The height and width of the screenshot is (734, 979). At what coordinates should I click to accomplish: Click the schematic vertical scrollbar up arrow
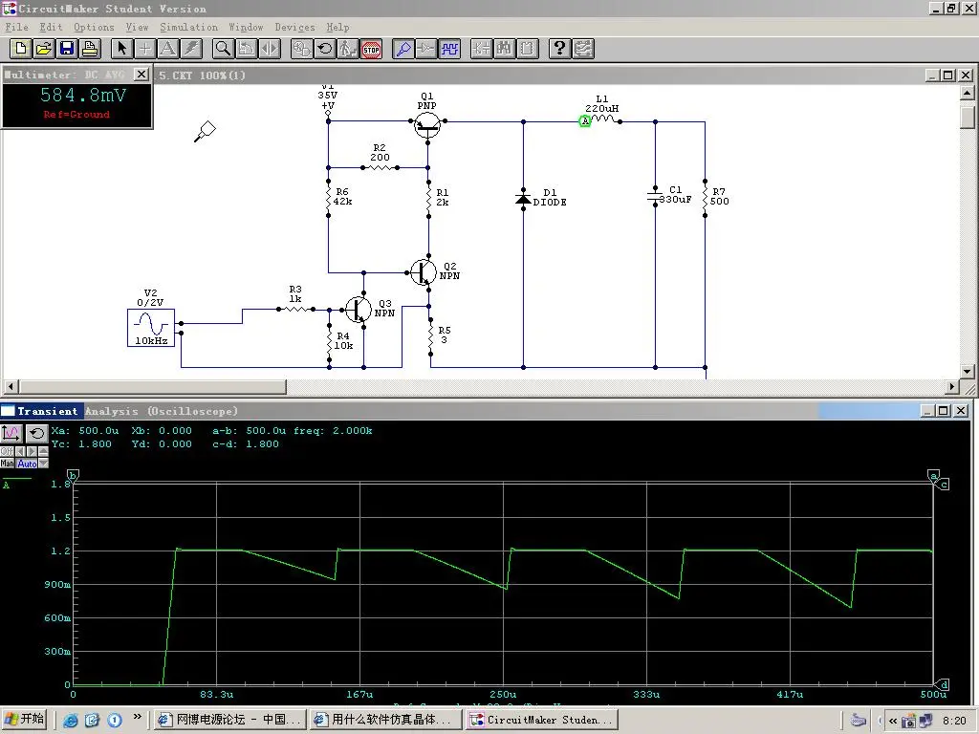[x=967, y=93]
